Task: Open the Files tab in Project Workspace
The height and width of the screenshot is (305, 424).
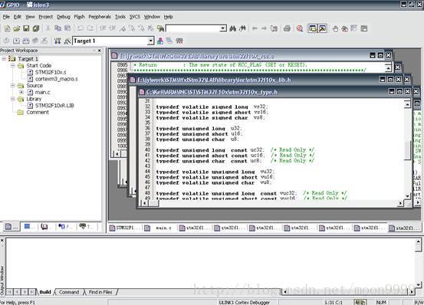Action: (x=12, y=227)
